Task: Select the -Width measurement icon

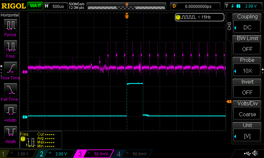Action: (x=11, y=132)
